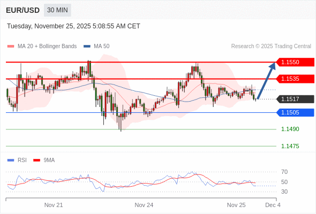Click the 1.1490 support level text
Screen dimensions: 316x214
pyautogui.click(x=290, y=129)
